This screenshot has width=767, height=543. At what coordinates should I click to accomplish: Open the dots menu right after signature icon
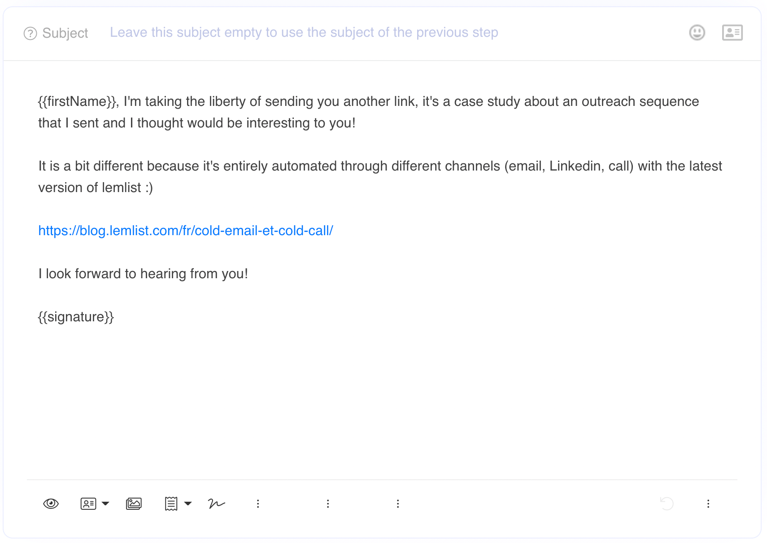258,504
